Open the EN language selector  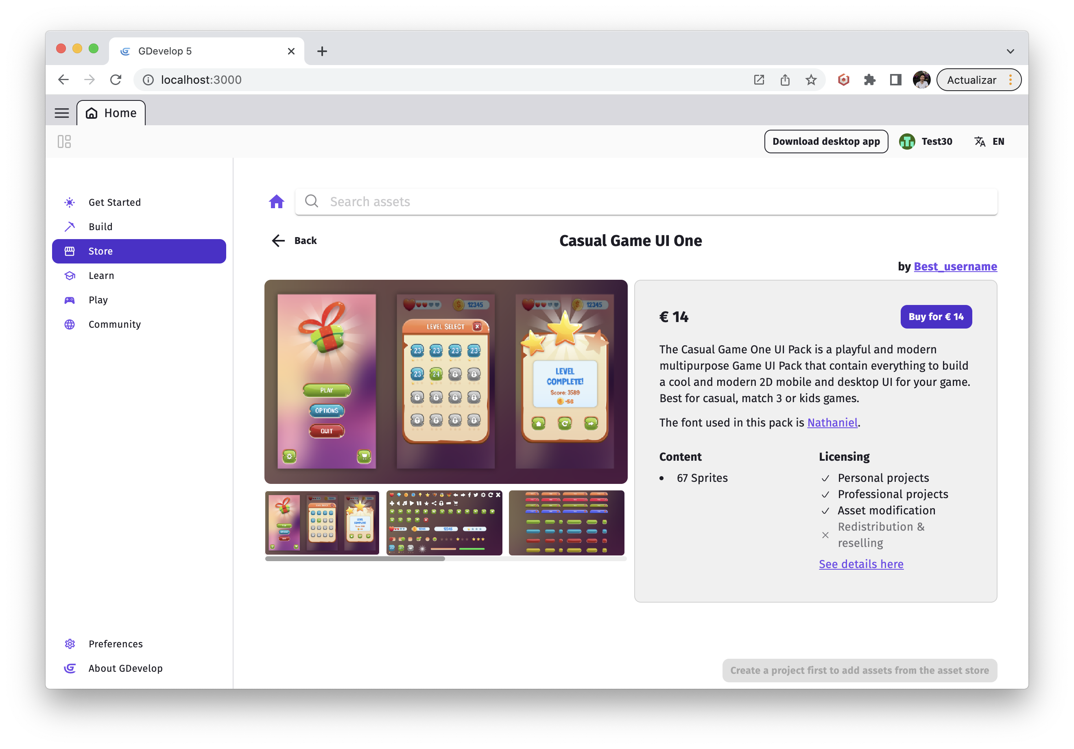click(989, 141)
